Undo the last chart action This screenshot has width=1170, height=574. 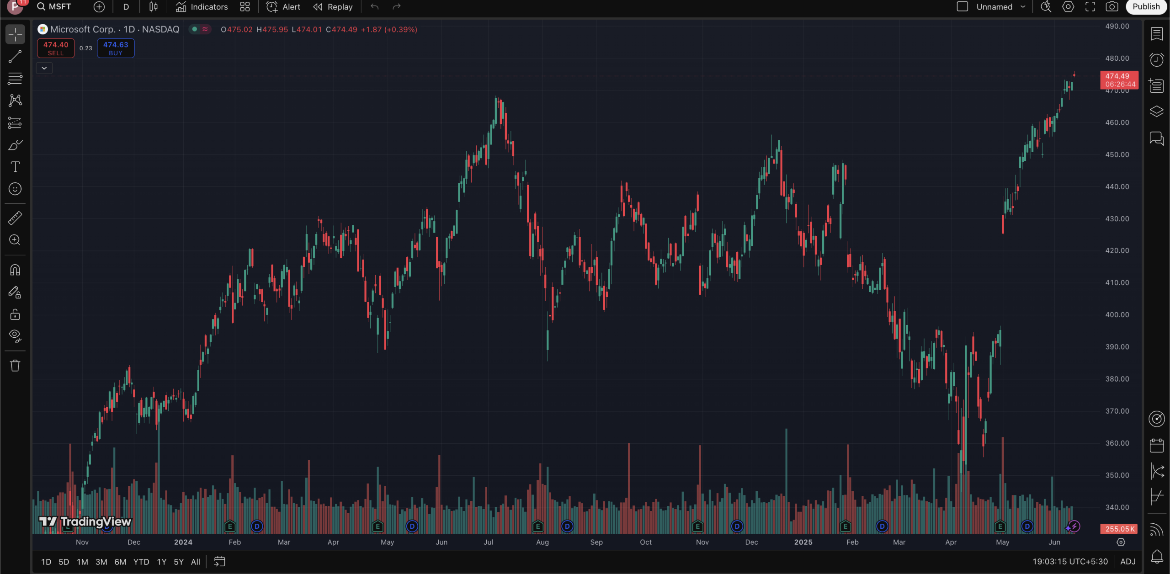point(375,7)
